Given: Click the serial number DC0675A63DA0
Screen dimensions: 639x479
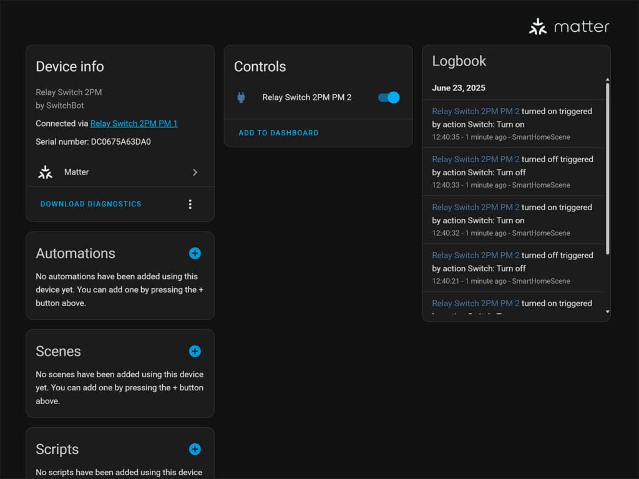Looking at the screenshot, I should point(120,142).
